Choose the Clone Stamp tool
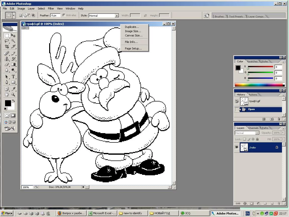The width and height of the screenshot is (289, 217). tap(7, 59)
